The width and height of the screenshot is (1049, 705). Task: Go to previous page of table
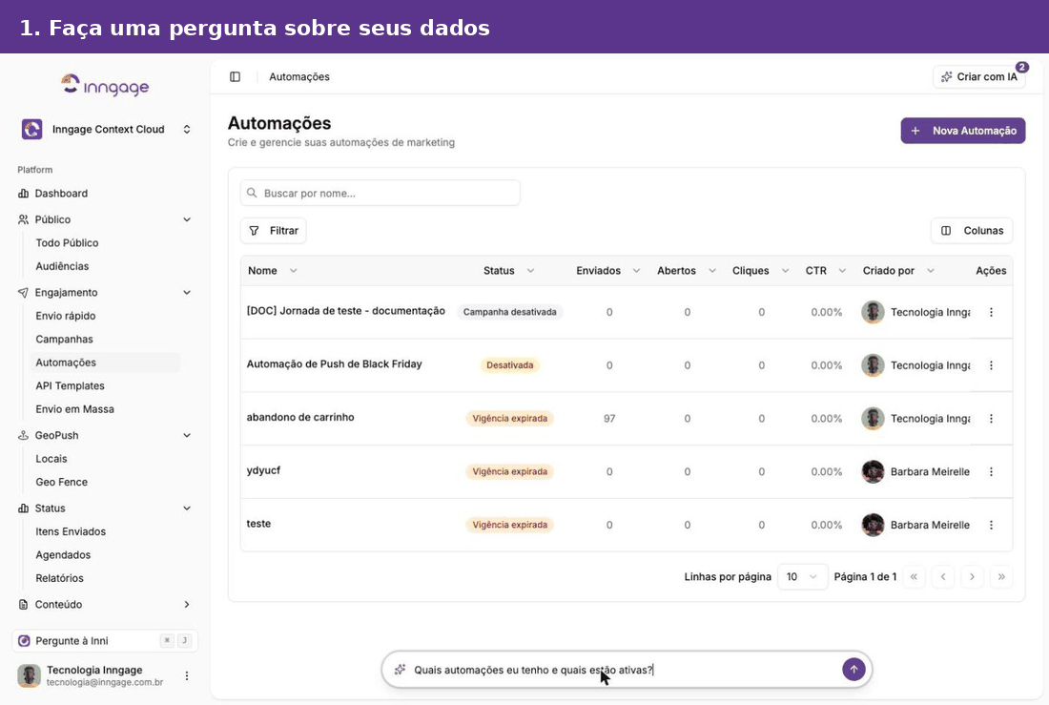coord(942,576)
